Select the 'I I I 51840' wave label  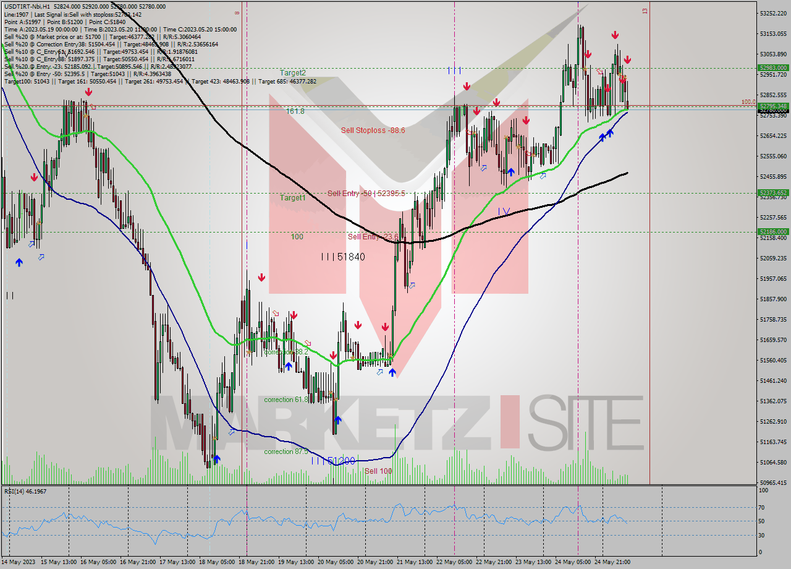click(x=343, y=257)
